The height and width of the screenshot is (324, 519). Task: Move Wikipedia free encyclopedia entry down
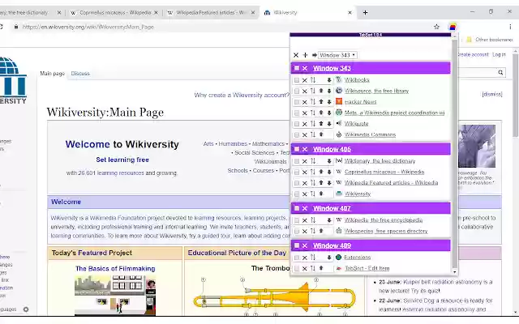pos(329,220)
